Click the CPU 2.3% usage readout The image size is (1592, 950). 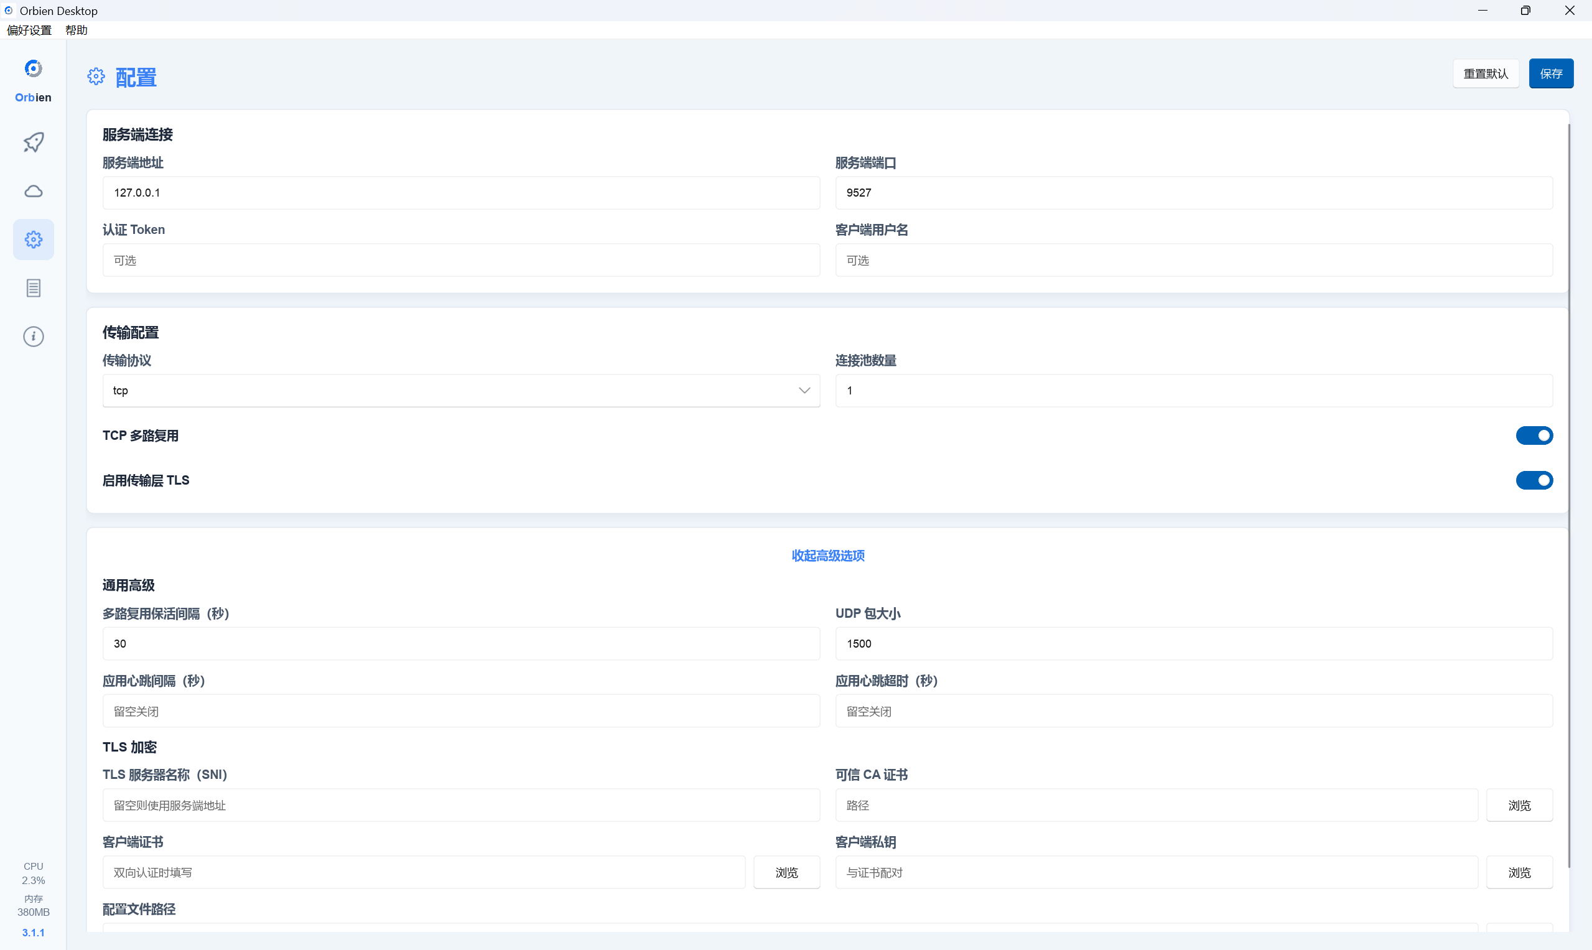(34, 873)
